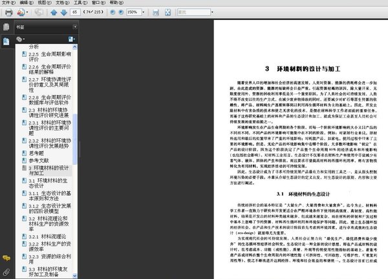Click the expand current bookmark icon
This screenshot has height=279, width=388.
point(72,39)
